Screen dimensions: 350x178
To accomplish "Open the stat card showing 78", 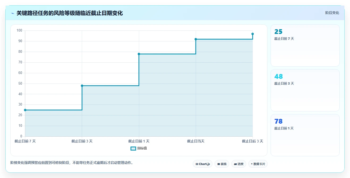I will 305,135.
